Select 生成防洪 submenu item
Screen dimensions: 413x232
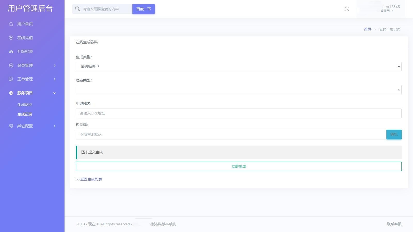[x=25, y=105]
